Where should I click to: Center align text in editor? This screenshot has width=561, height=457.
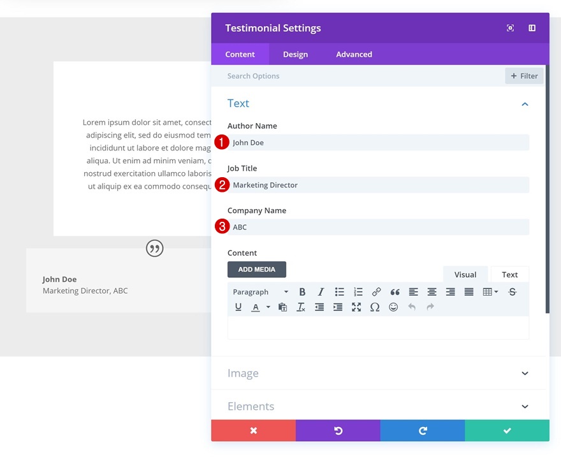[432, 292]
